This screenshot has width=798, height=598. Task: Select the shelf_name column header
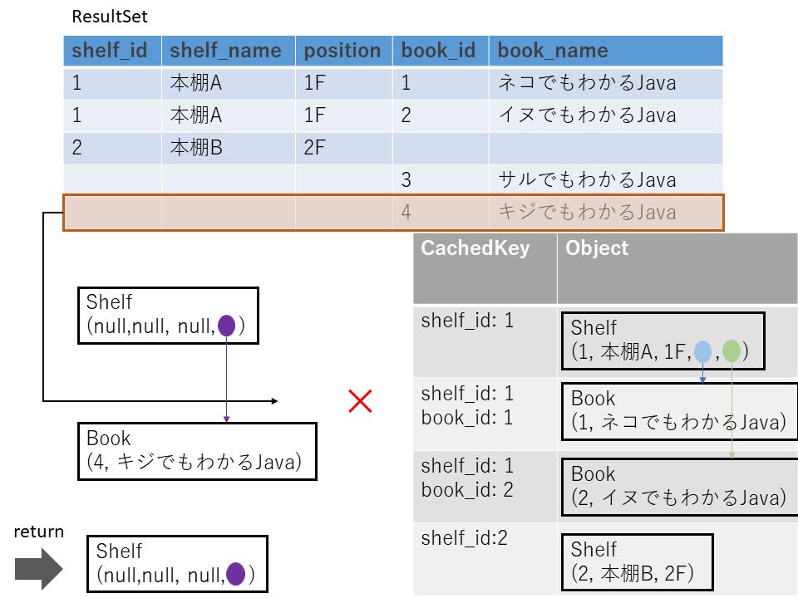pos(227,51)
